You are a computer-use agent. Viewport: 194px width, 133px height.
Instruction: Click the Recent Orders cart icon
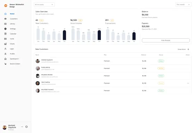(6, 64)
